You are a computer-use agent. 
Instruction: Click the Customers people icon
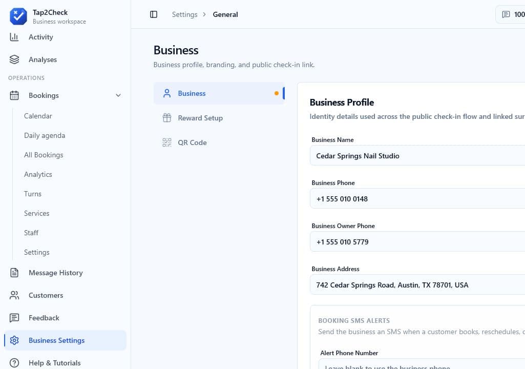click(x=14, y=295)
